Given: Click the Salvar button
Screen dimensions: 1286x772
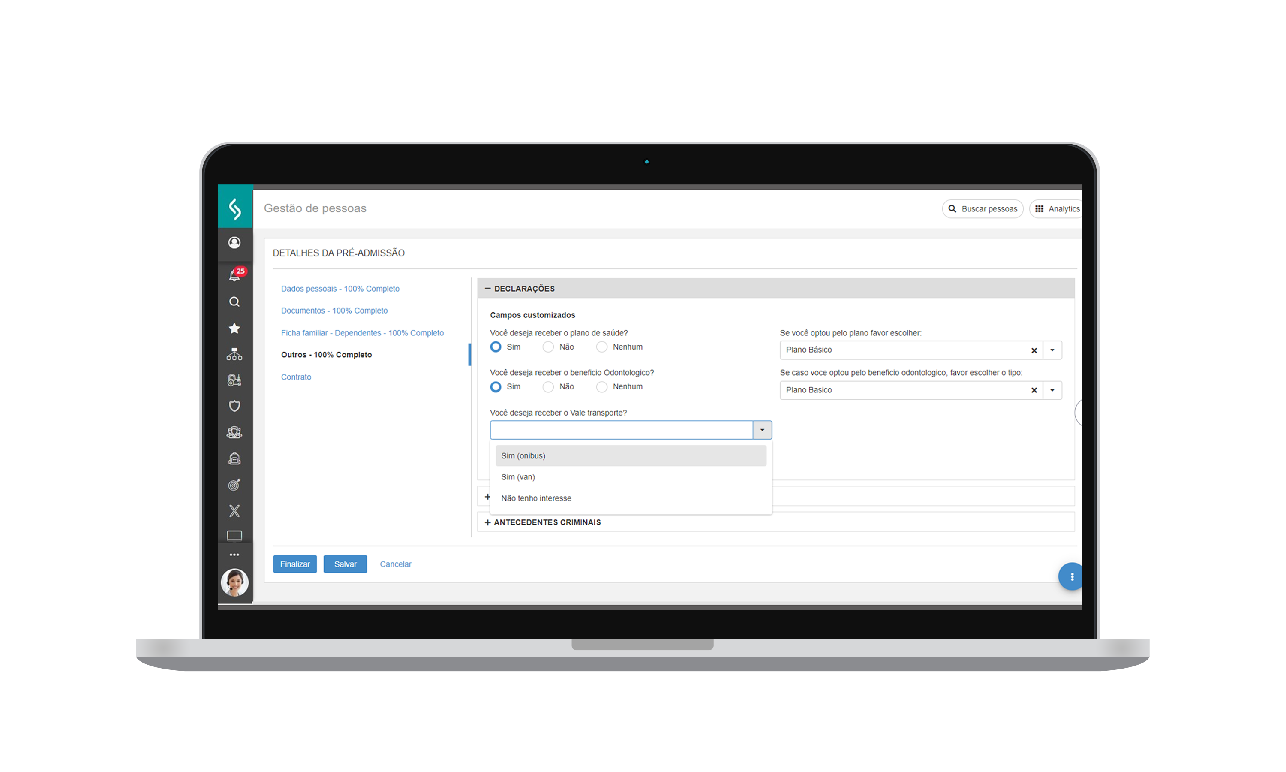Looking at the screenshot, I should [x=345, y=564].
